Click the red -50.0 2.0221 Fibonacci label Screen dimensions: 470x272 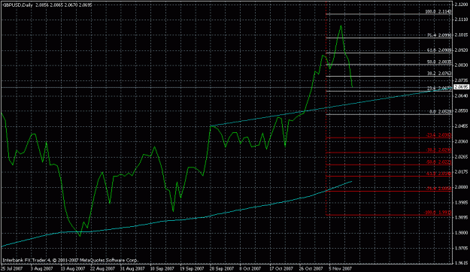point(438,162)
